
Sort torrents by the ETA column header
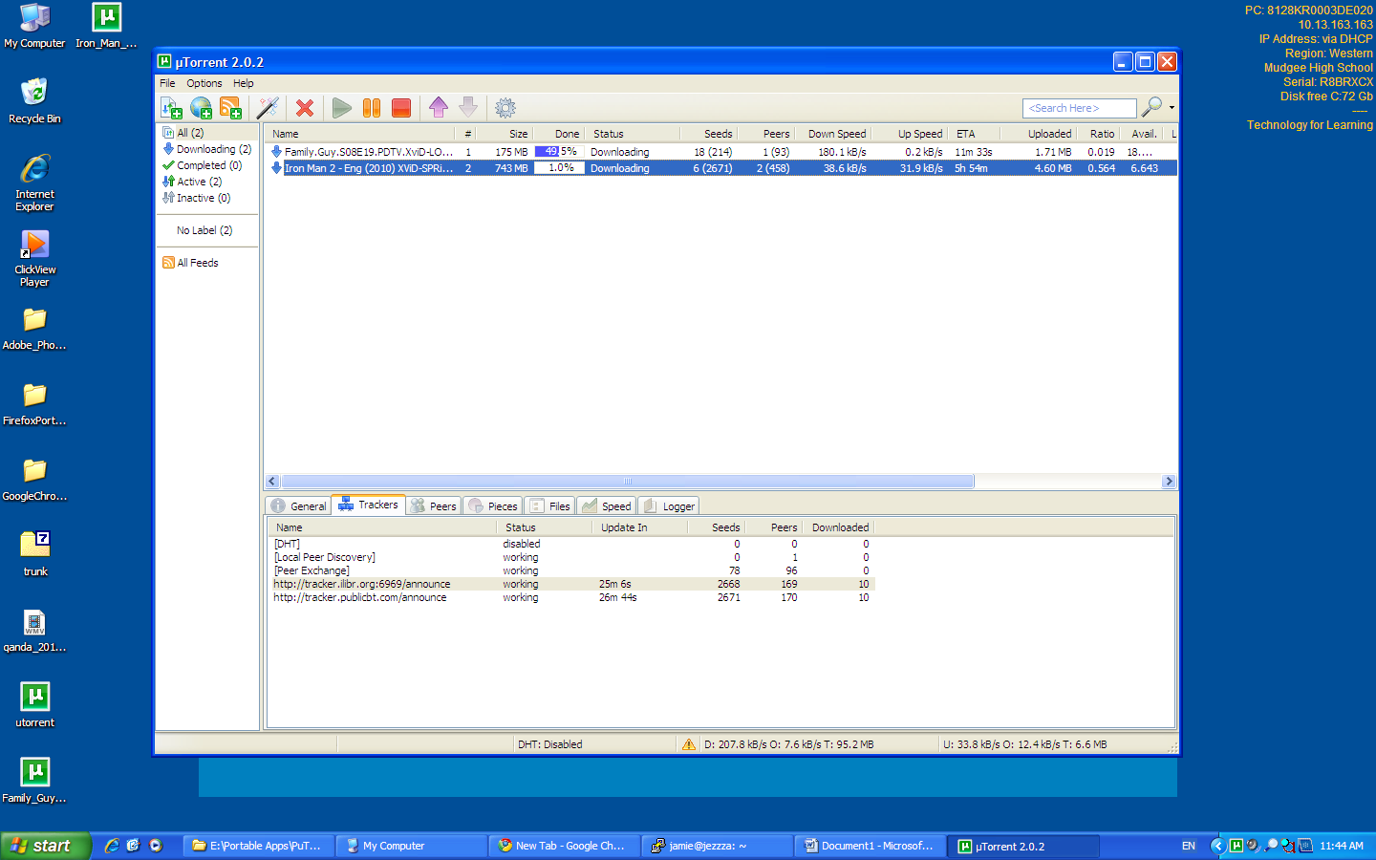[976, 134]
